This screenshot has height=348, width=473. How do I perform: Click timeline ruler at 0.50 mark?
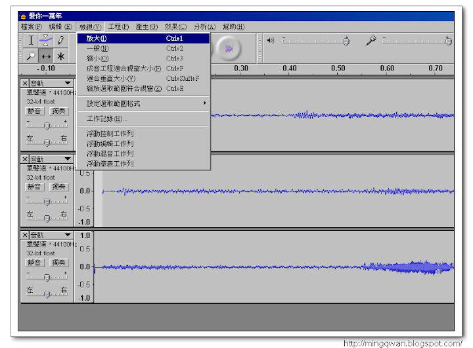click(x=338, y=68)
